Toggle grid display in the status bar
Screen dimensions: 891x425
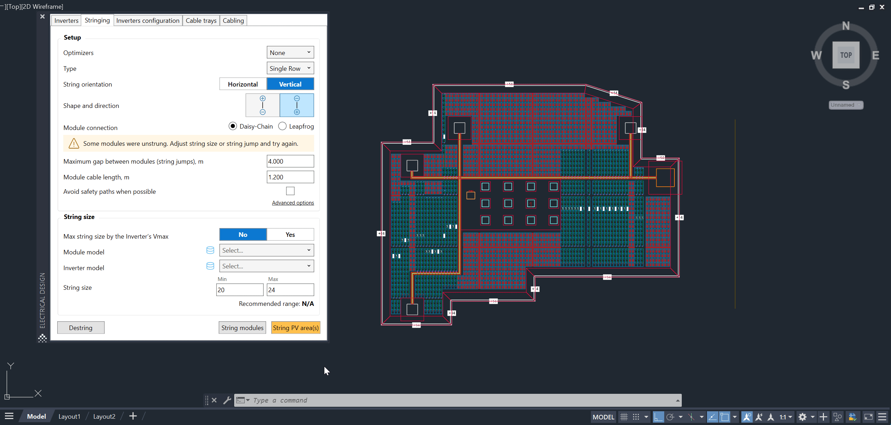click(624, 417)
